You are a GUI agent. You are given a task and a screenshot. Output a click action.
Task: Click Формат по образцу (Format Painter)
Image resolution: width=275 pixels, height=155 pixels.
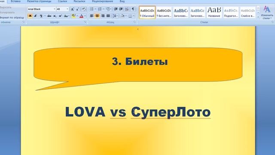point(12,18)
